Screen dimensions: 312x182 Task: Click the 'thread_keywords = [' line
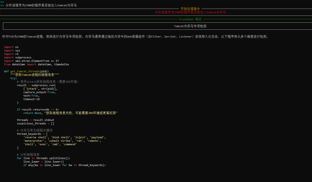pos(32,134)
